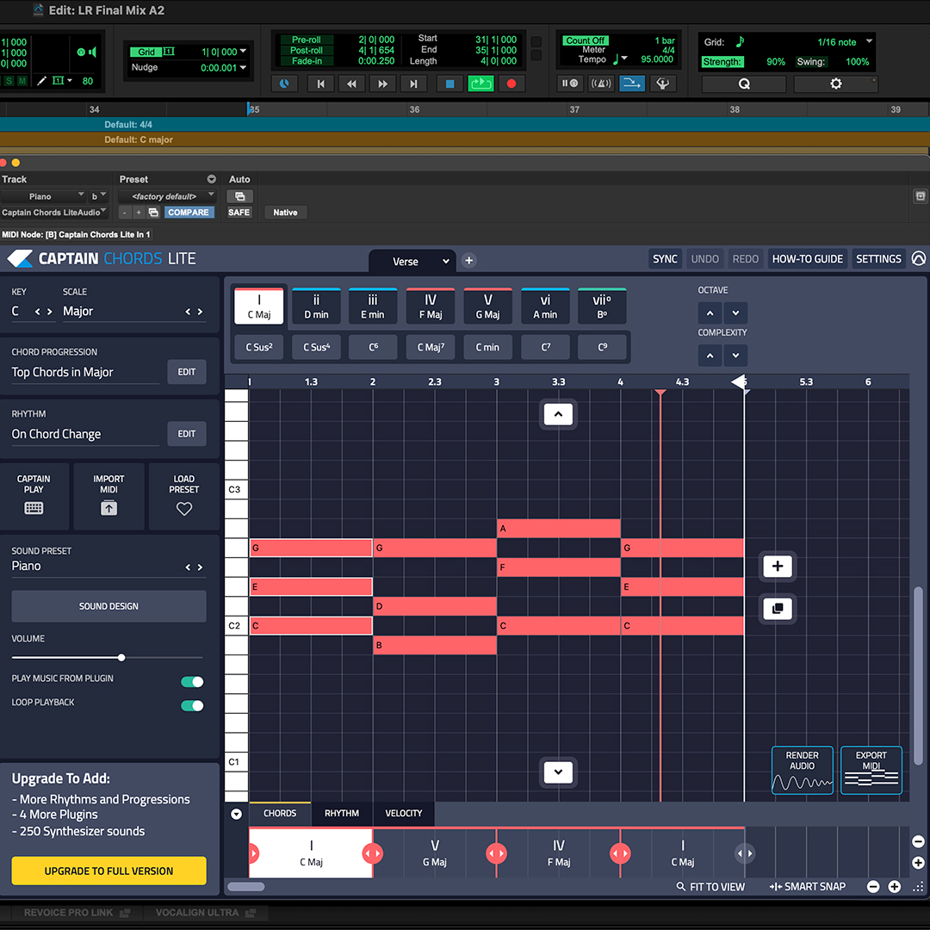
Task: Select the C Maj7 chord variation
Action: tap(431, 347)
